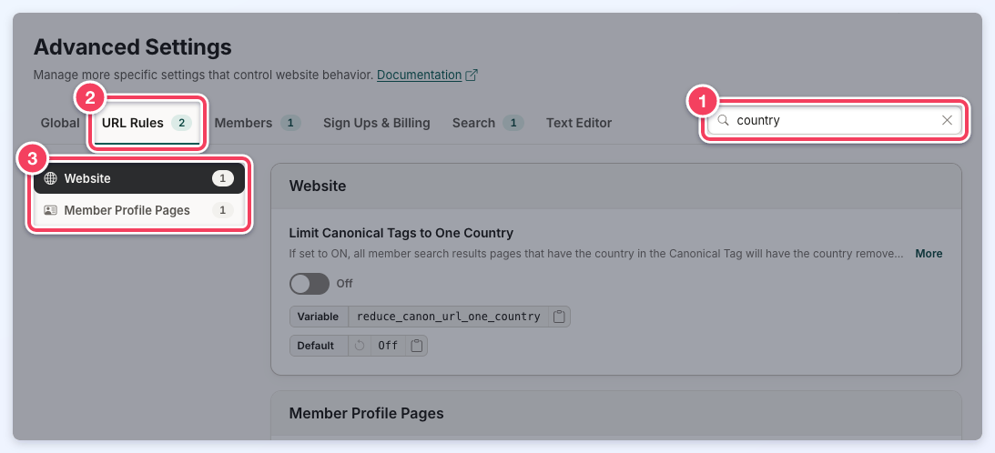Select the Search tab

coord(488,123)
